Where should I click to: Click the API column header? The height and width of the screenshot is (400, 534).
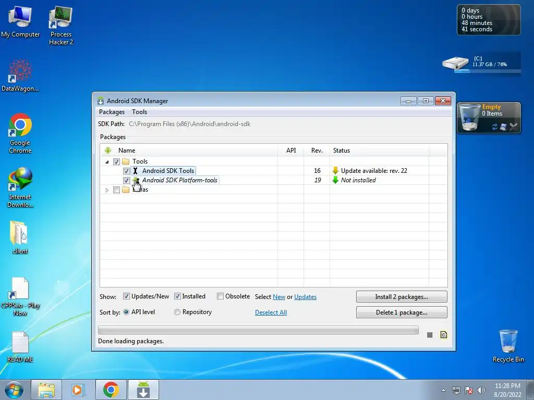tap(291, 151)
